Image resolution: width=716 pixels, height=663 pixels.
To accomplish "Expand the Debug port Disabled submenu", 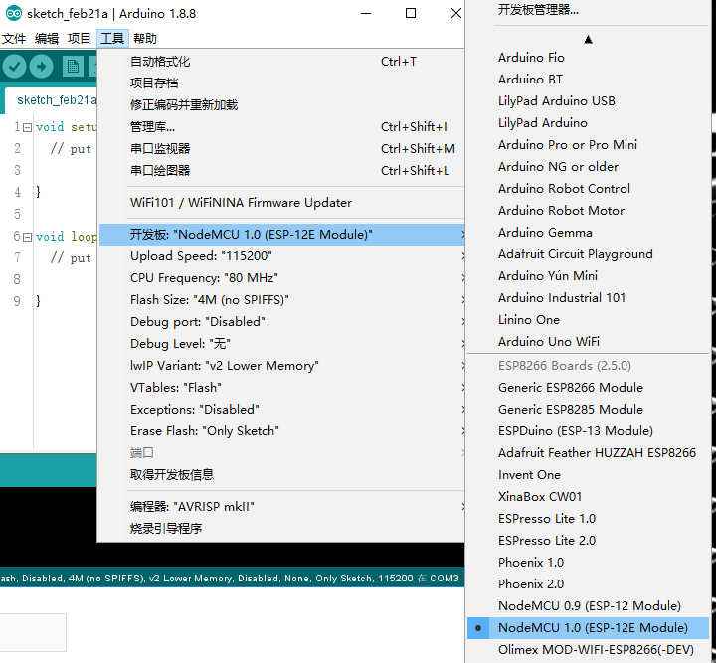I will coord(281,322).
